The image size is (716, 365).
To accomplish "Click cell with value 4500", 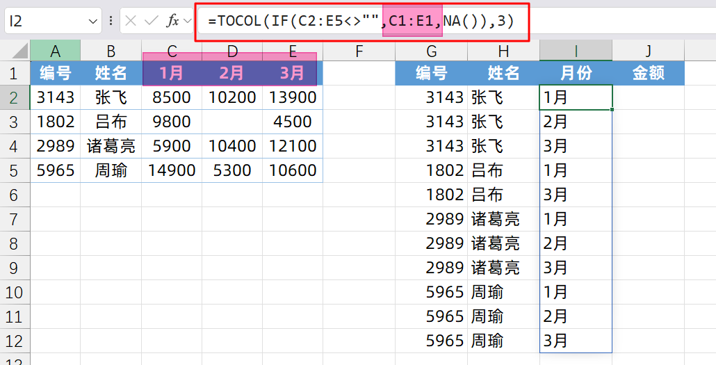I will coord(293,122).
